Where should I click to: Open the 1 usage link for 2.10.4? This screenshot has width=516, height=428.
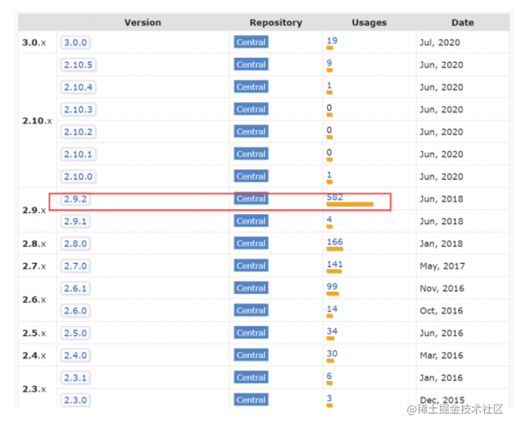(x=329, y=85)
